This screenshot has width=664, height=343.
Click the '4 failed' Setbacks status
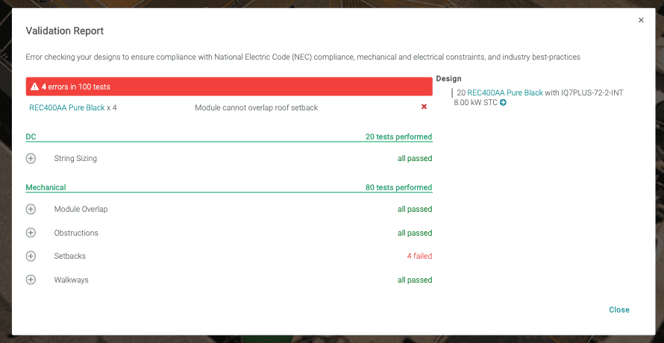(419, 257)
